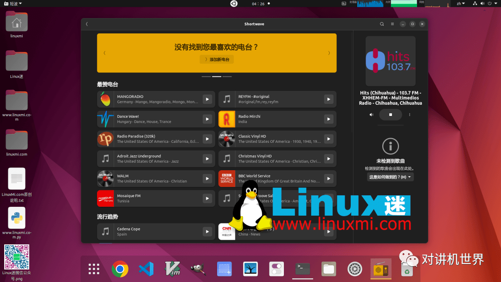
Task: Open the Shortwave hamburger menu
Action: [392, 24]
